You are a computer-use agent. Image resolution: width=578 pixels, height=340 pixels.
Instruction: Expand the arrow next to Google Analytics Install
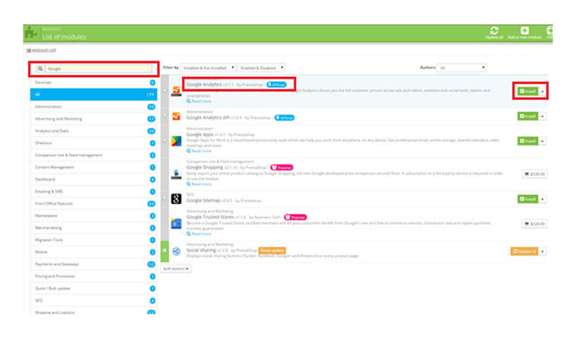[542, 91]
